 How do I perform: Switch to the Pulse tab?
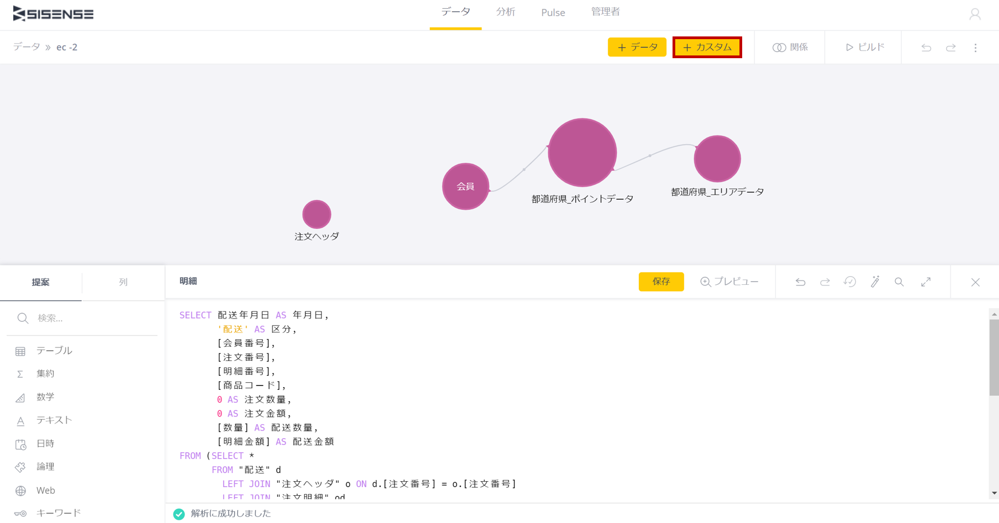pyautogui.click(x=553, y=13)
